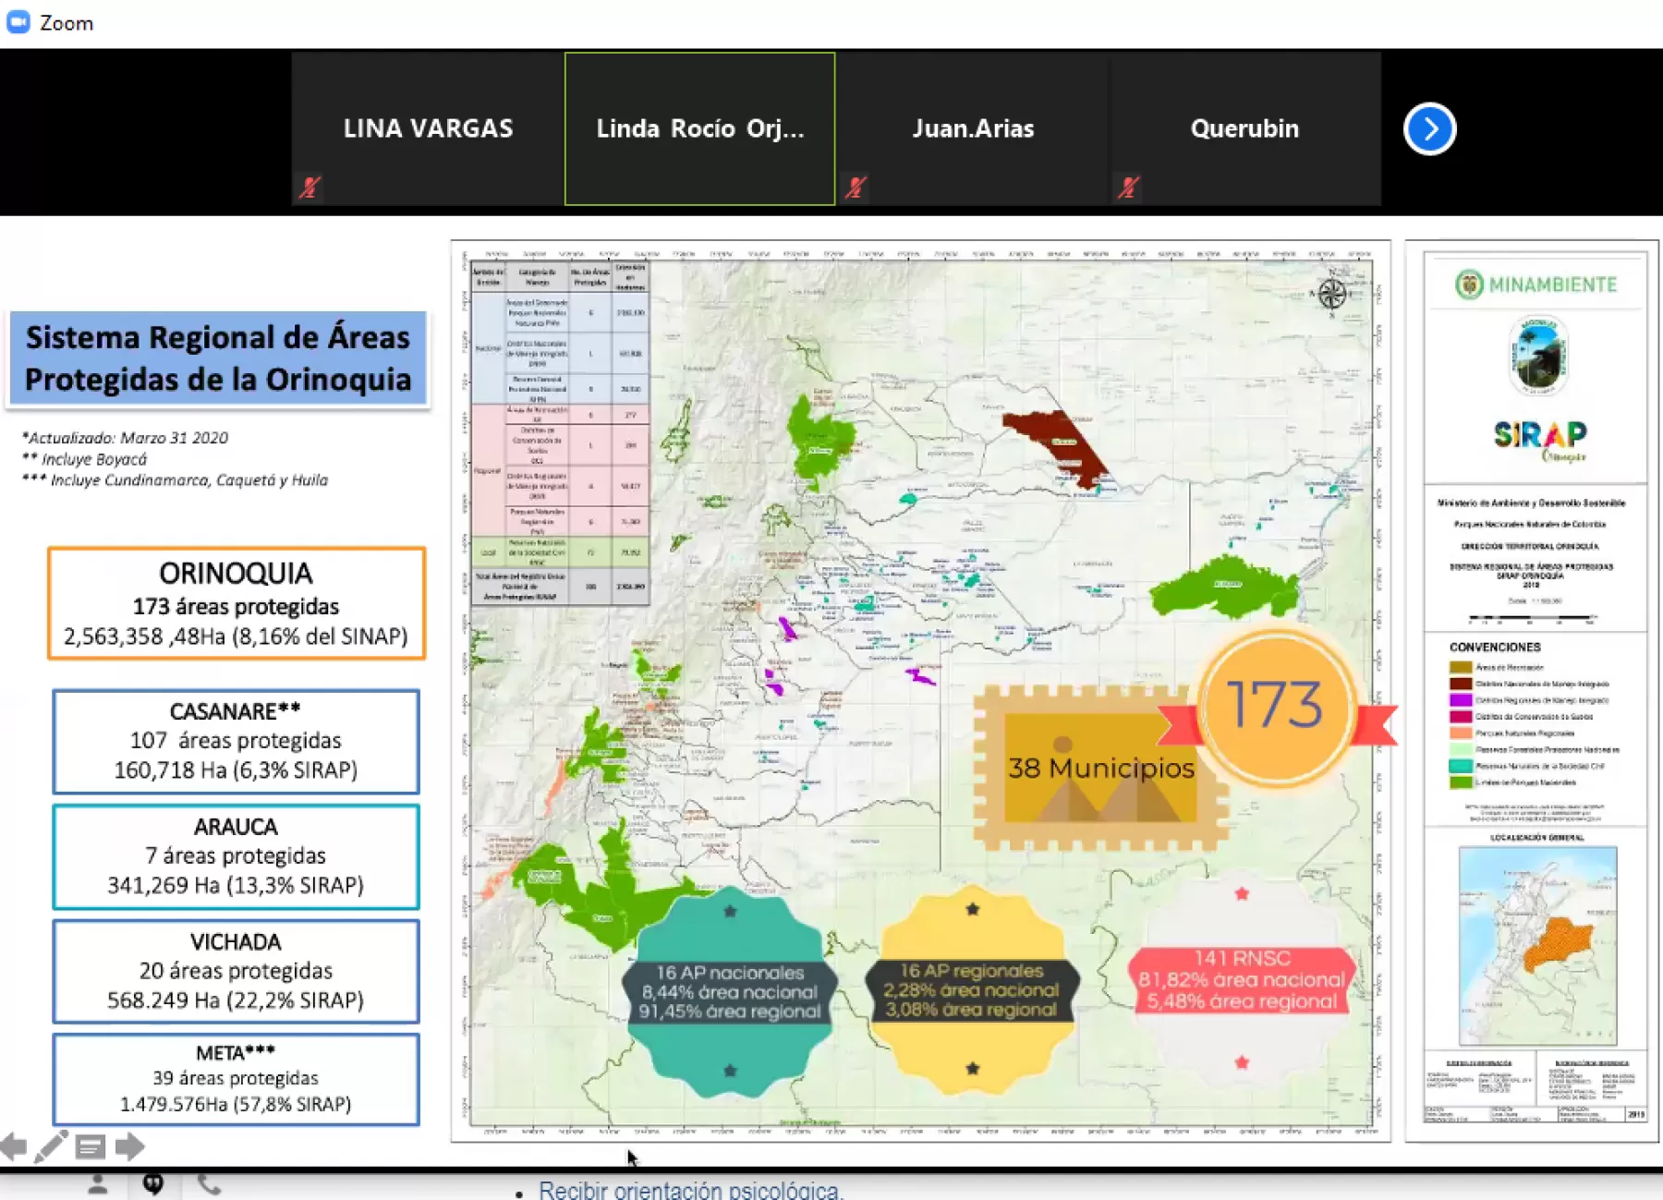
Task: Click the META*** summary box
Action: (237, 1079)
